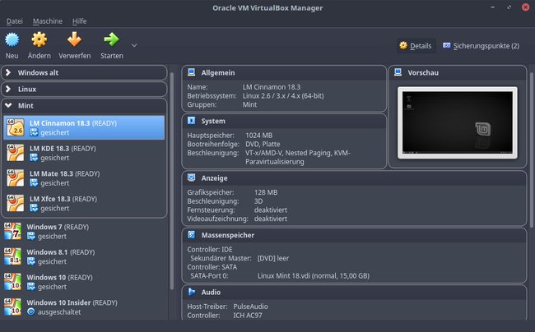Screen dimensions: 535x332
Task: Close the VirtualBox Manager window
Action: (x=525, y=7)
